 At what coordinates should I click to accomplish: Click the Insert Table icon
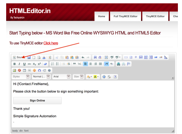point(24,70)
